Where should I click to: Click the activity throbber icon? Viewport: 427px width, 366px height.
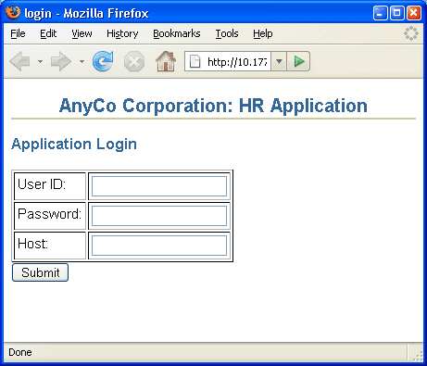point(411,33)
